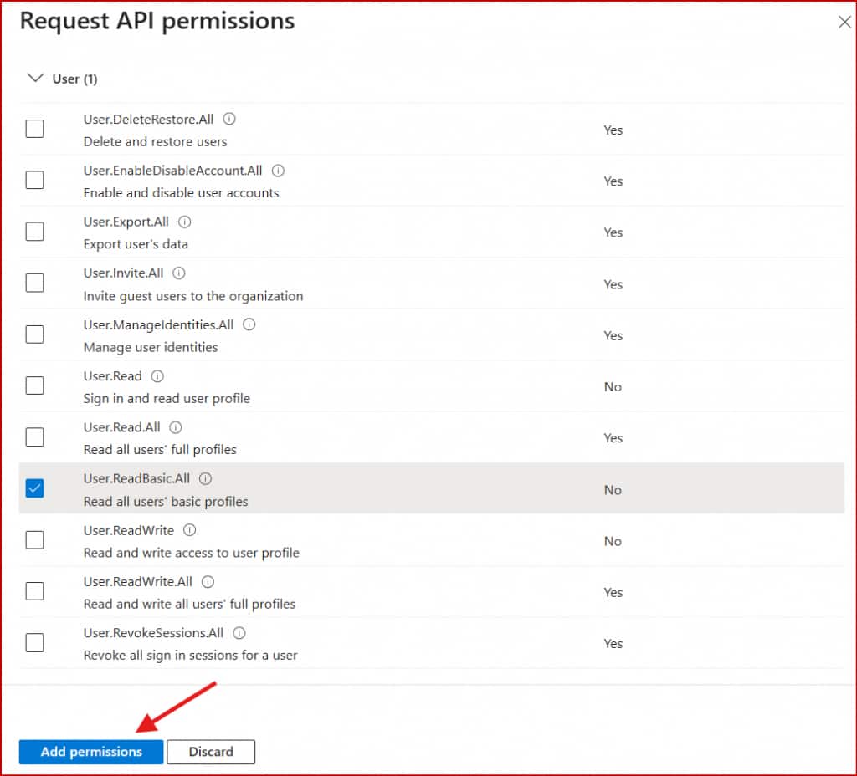Screen dimensions: 857x776
Task: Click info icon beside User.EnableDisableAccount.All
Action: pos(279,171)
